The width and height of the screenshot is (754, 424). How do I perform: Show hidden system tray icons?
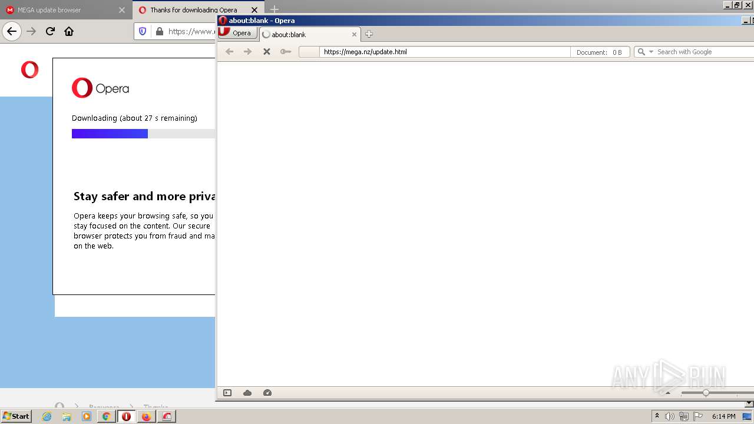click(x=657, y=416)
